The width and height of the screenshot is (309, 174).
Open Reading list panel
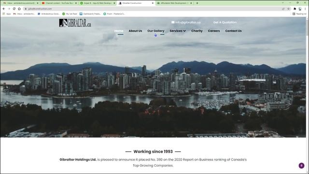tap(299, 14)
